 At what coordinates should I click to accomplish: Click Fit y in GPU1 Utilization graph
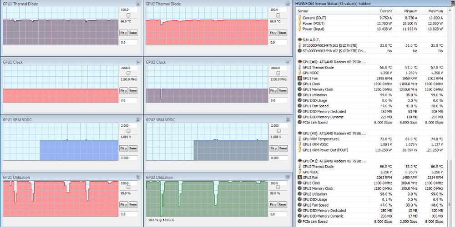click(124, 205)
